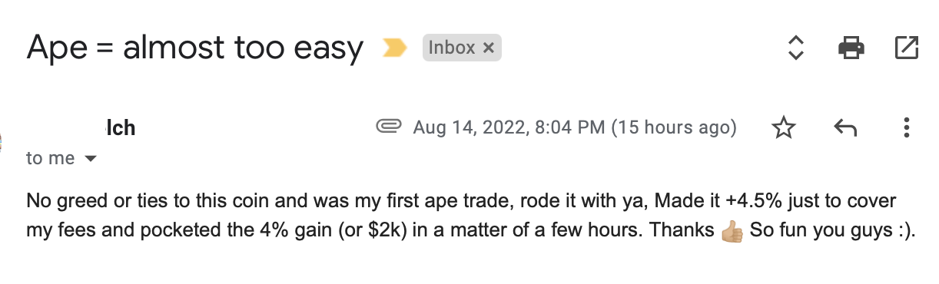This screenshot has height=284, width=939.
Task: Click the subject "Ape = almost too easy"
Action: pos(194,48)
